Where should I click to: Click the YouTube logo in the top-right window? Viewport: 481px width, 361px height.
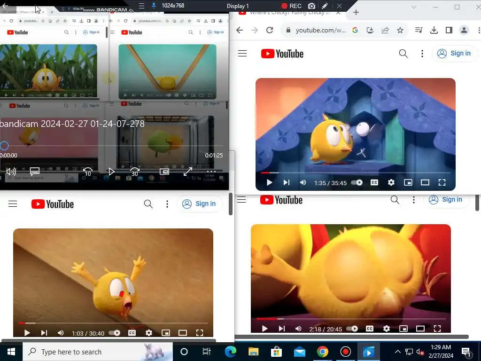click(x=282, y=54)
